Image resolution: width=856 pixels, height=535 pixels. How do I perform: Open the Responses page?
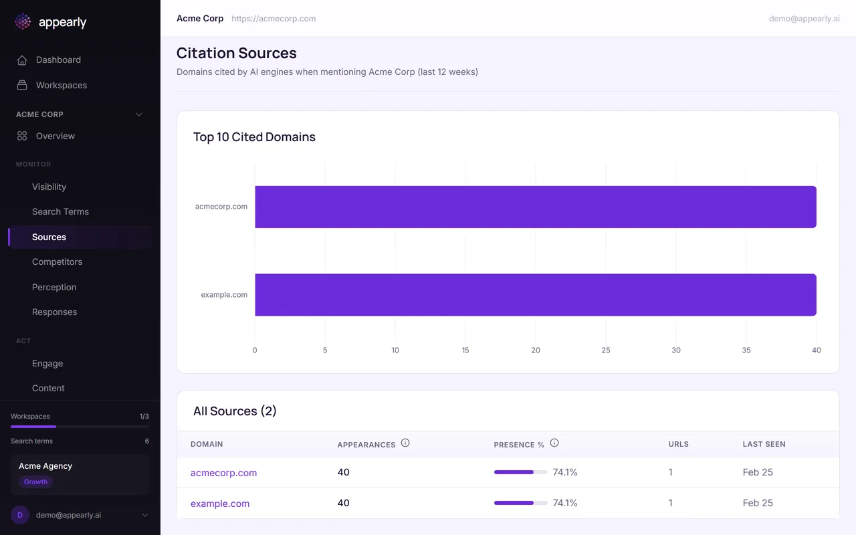(x=54, y=312)
